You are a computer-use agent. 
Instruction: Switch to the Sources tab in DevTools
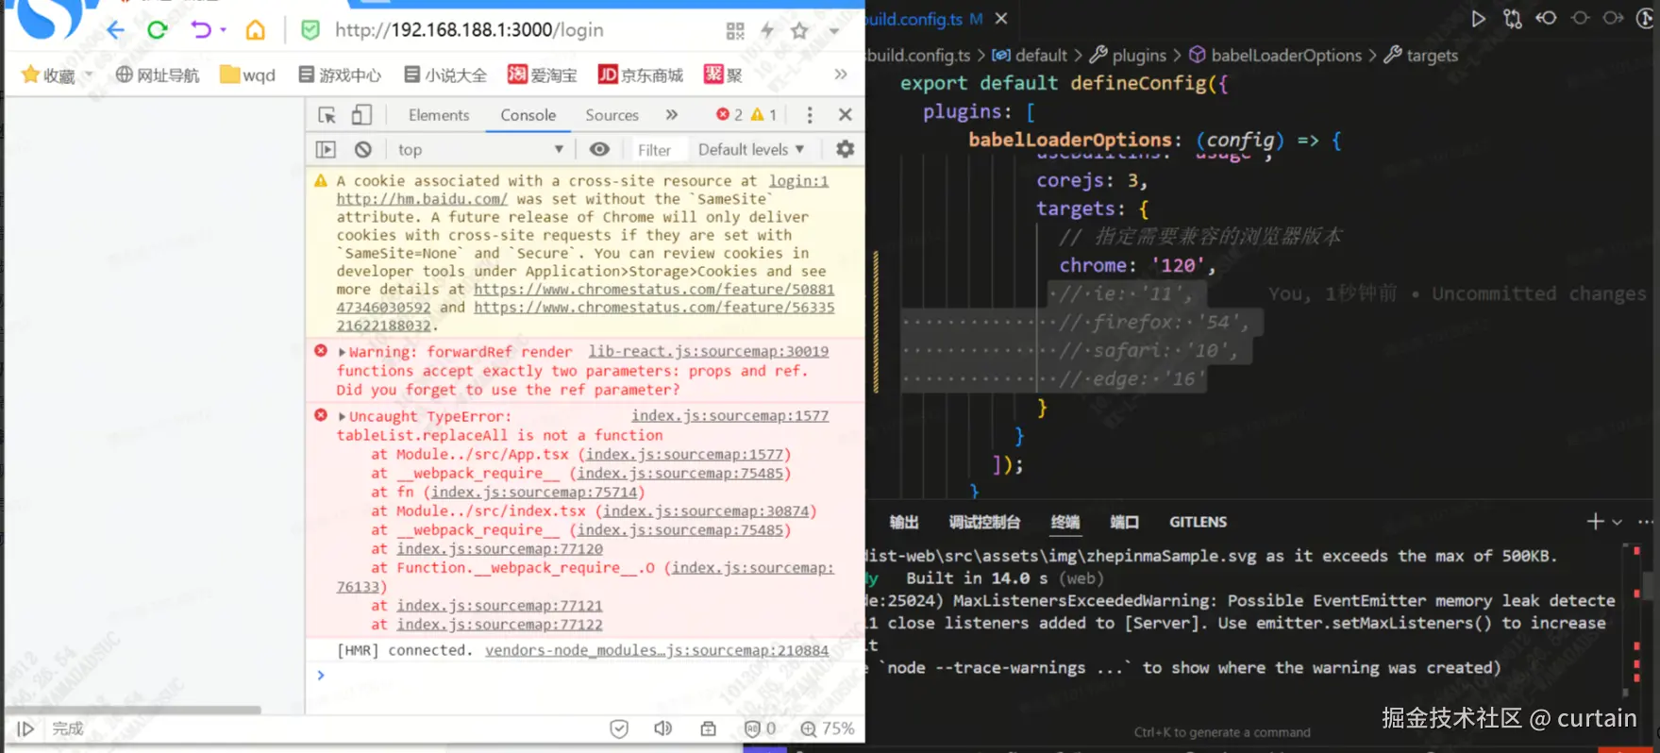pyautogui.click(x=612, y=115)
